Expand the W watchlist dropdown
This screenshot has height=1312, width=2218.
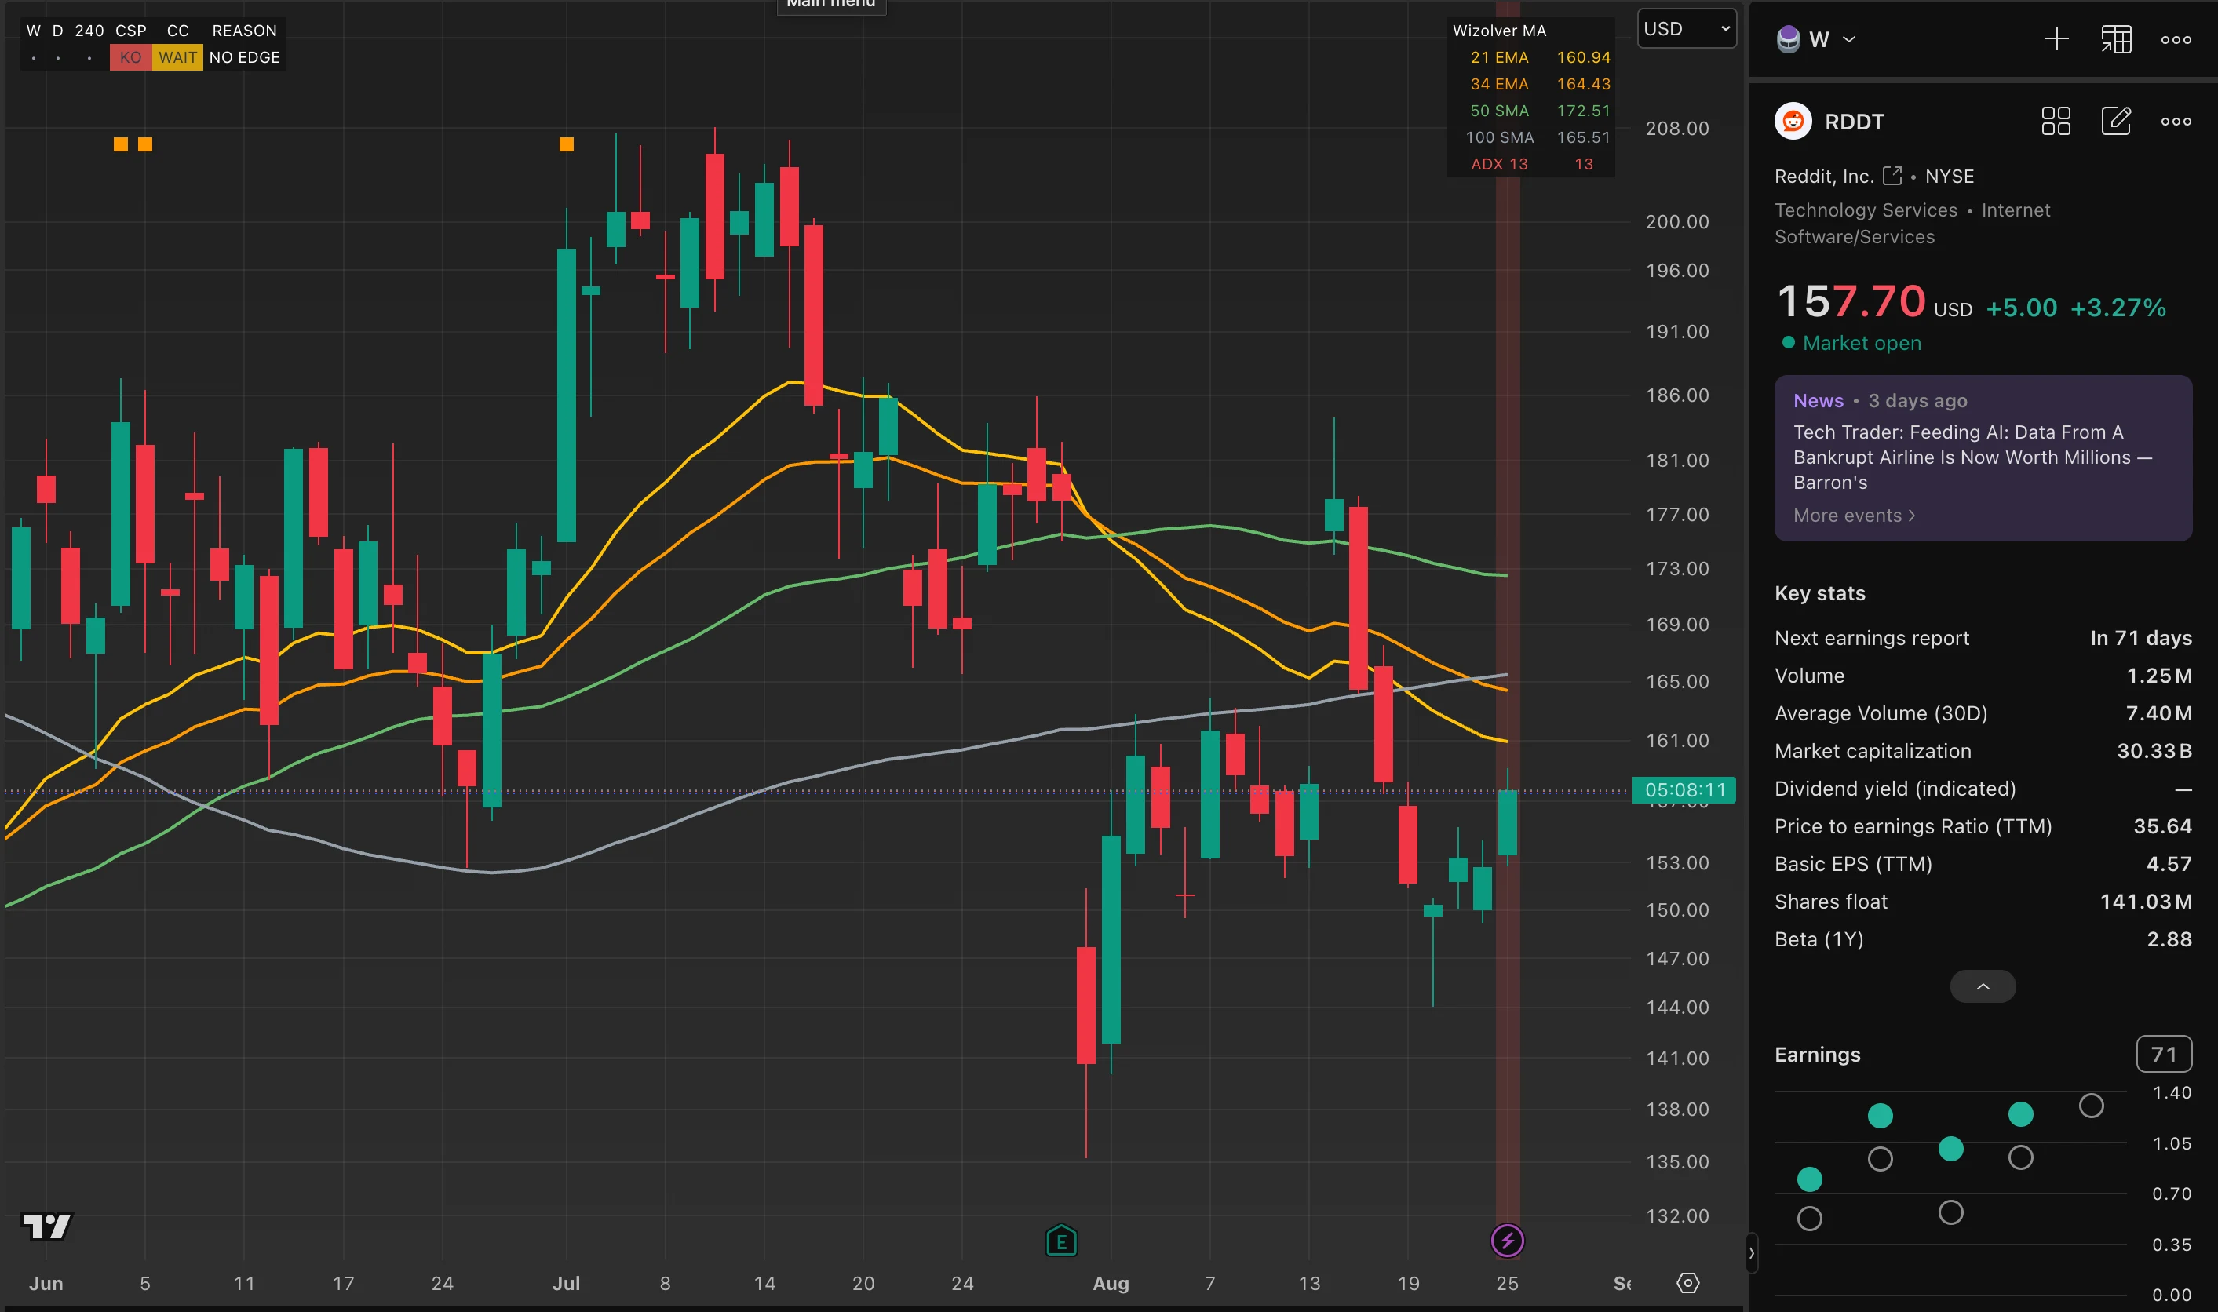1848,40
